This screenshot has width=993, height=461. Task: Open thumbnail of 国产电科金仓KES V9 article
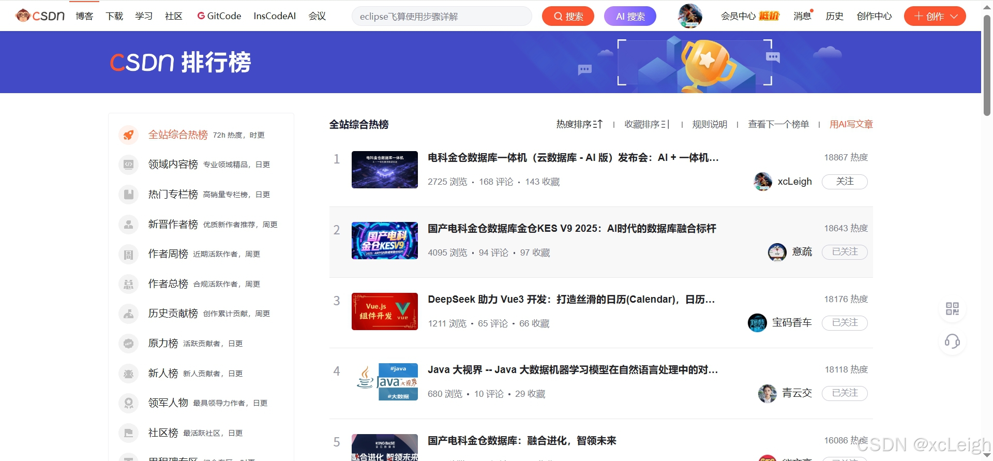click(385, 241)
